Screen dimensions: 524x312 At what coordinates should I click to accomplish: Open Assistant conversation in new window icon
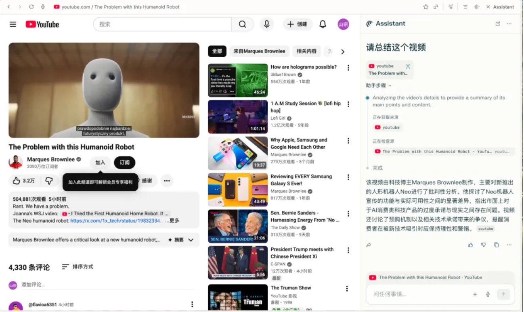pos(497,23)
